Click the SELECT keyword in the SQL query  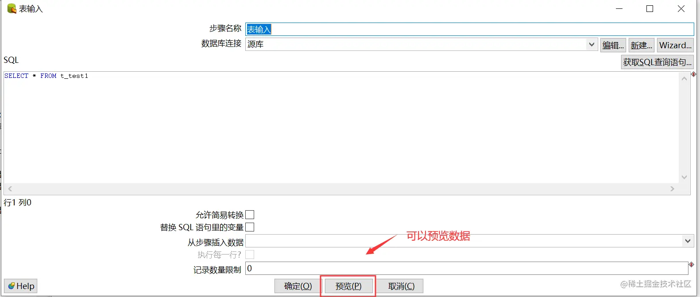16,76
